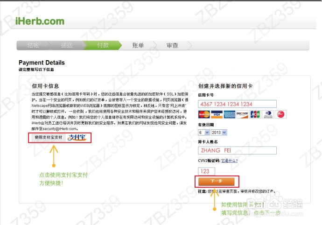Click the orange 下一步 next button

pos(217,181)
